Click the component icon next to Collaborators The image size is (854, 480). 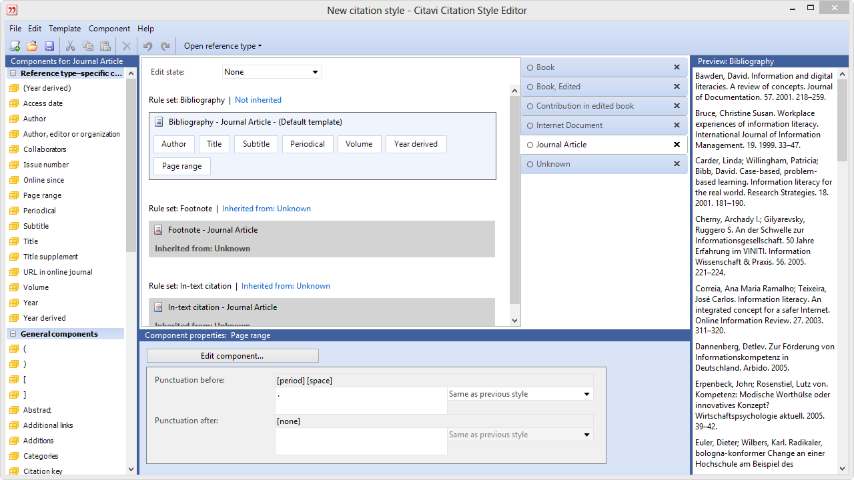pyautogui.click(x=13, y=149)
